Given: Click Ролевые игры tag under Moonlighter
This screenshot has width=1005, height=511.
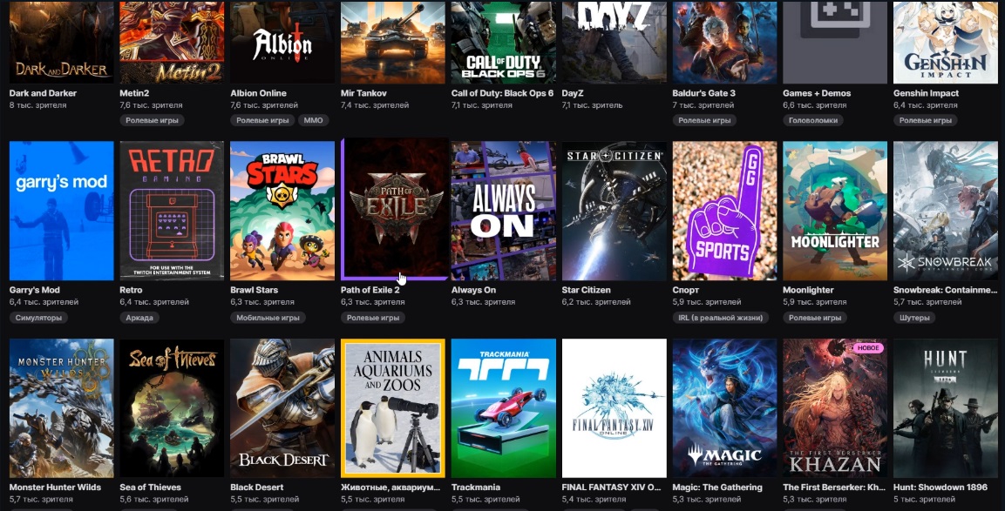Looking at the screenshot, I should 815,318.
